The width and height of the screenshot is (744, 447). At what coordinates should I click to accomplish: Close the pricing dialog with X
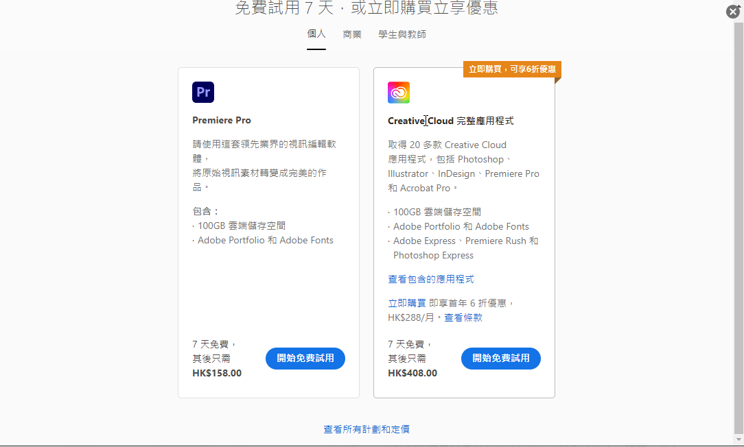(x=733, y=12)
